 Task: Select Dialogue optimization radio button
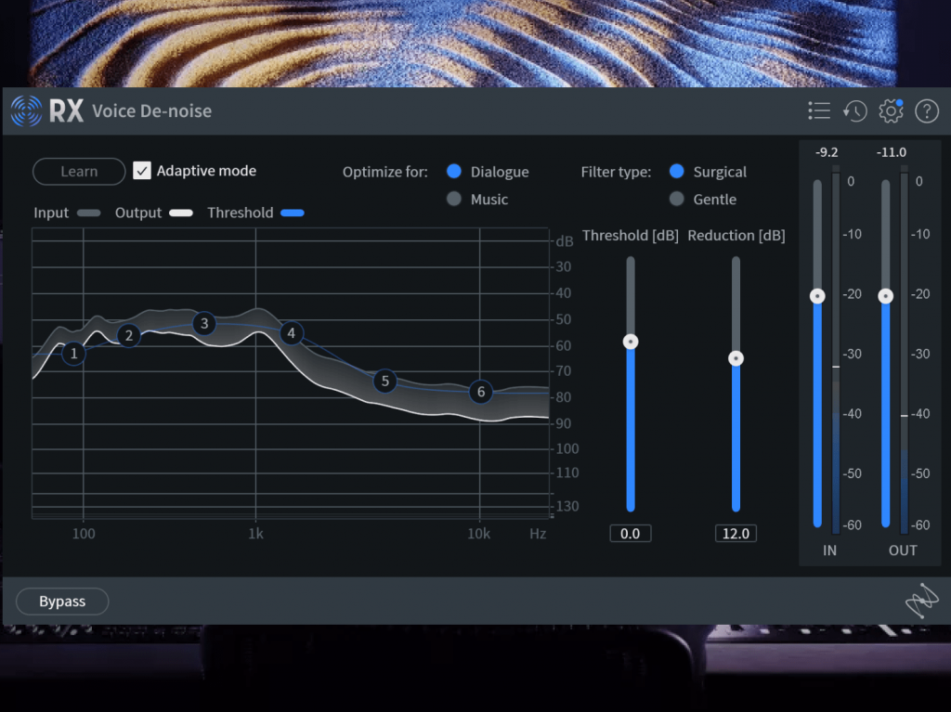(x=453, y=172)
